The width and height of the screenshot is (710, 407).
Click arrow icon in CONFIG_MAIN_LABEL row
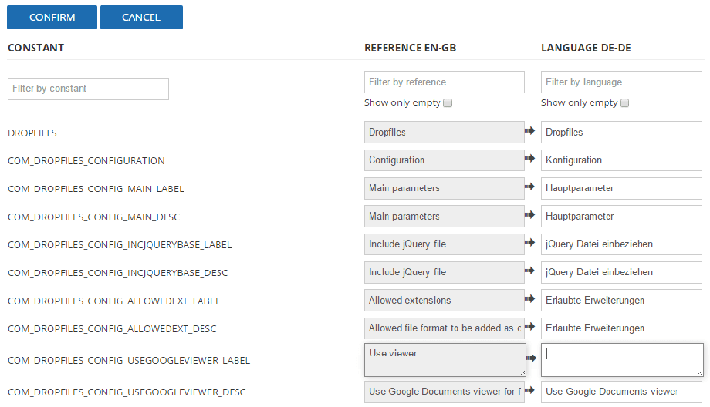coord(530,187)
